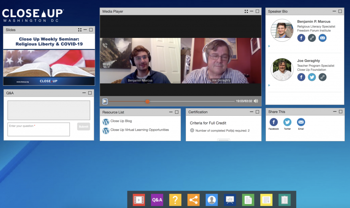Open Benjamin P. Marcus's Facebook icon
This screenshot has height=208, width=350.
coord(301,38)
